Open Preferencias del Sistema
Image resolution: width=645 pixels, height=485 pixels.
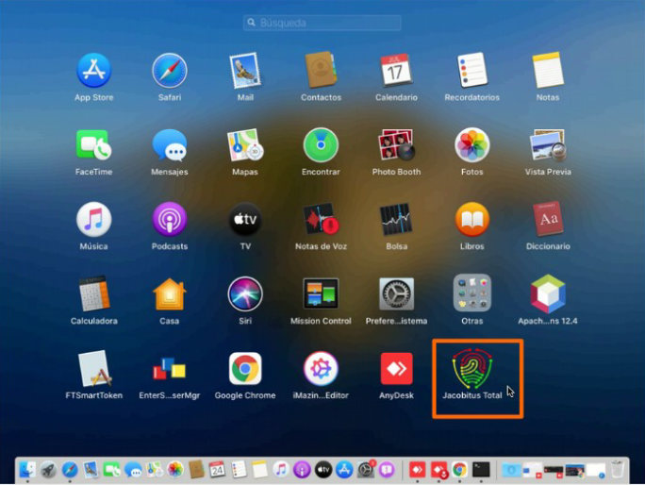click(396, 294)
